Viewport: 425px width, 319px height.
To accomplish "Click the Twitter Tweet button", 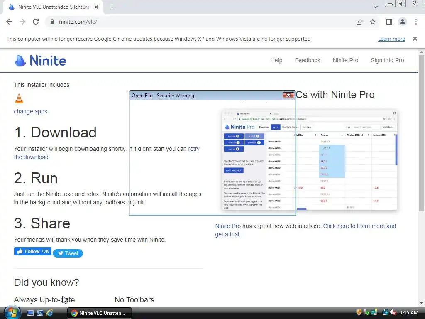I will click(x=68, y=253).
